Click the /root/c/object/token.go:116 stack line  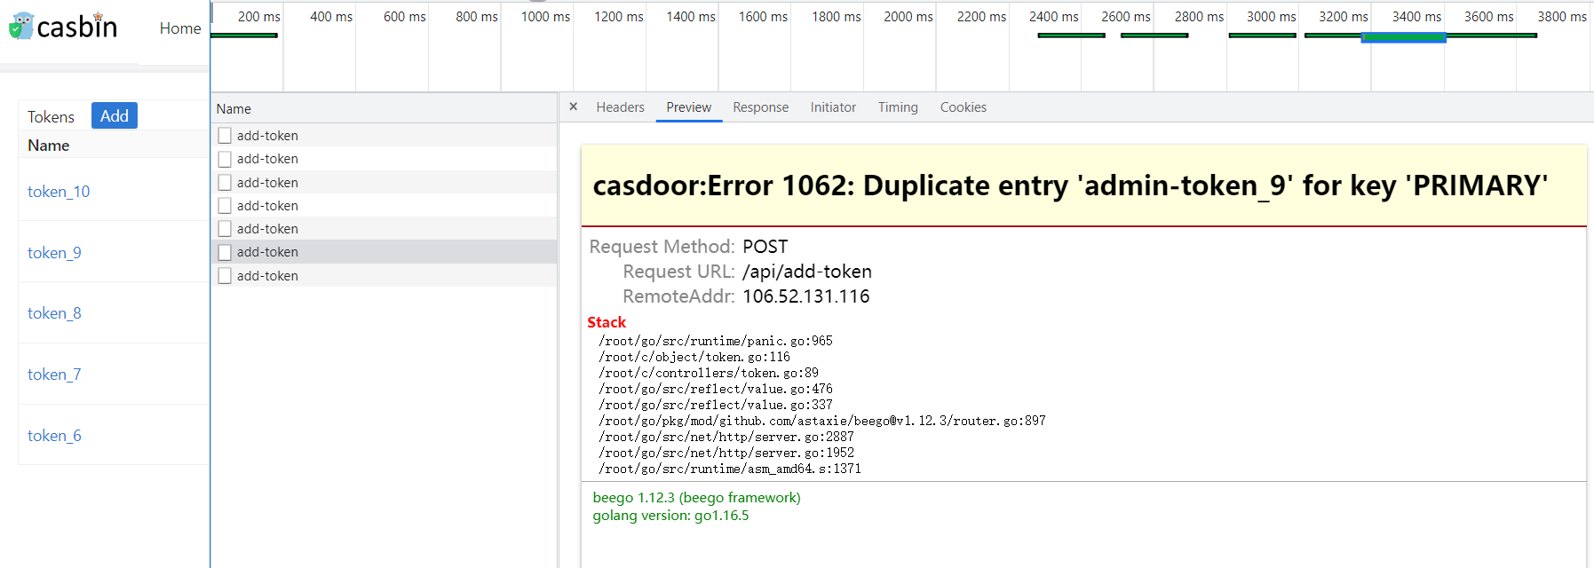[x=694, y=357]
